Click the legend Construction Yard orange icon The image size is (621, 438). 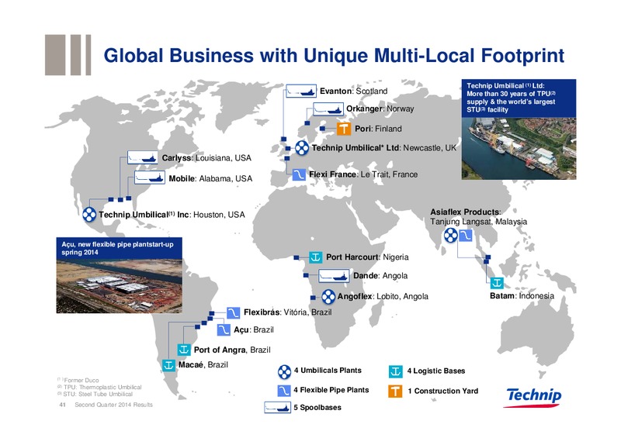[395, 391]
